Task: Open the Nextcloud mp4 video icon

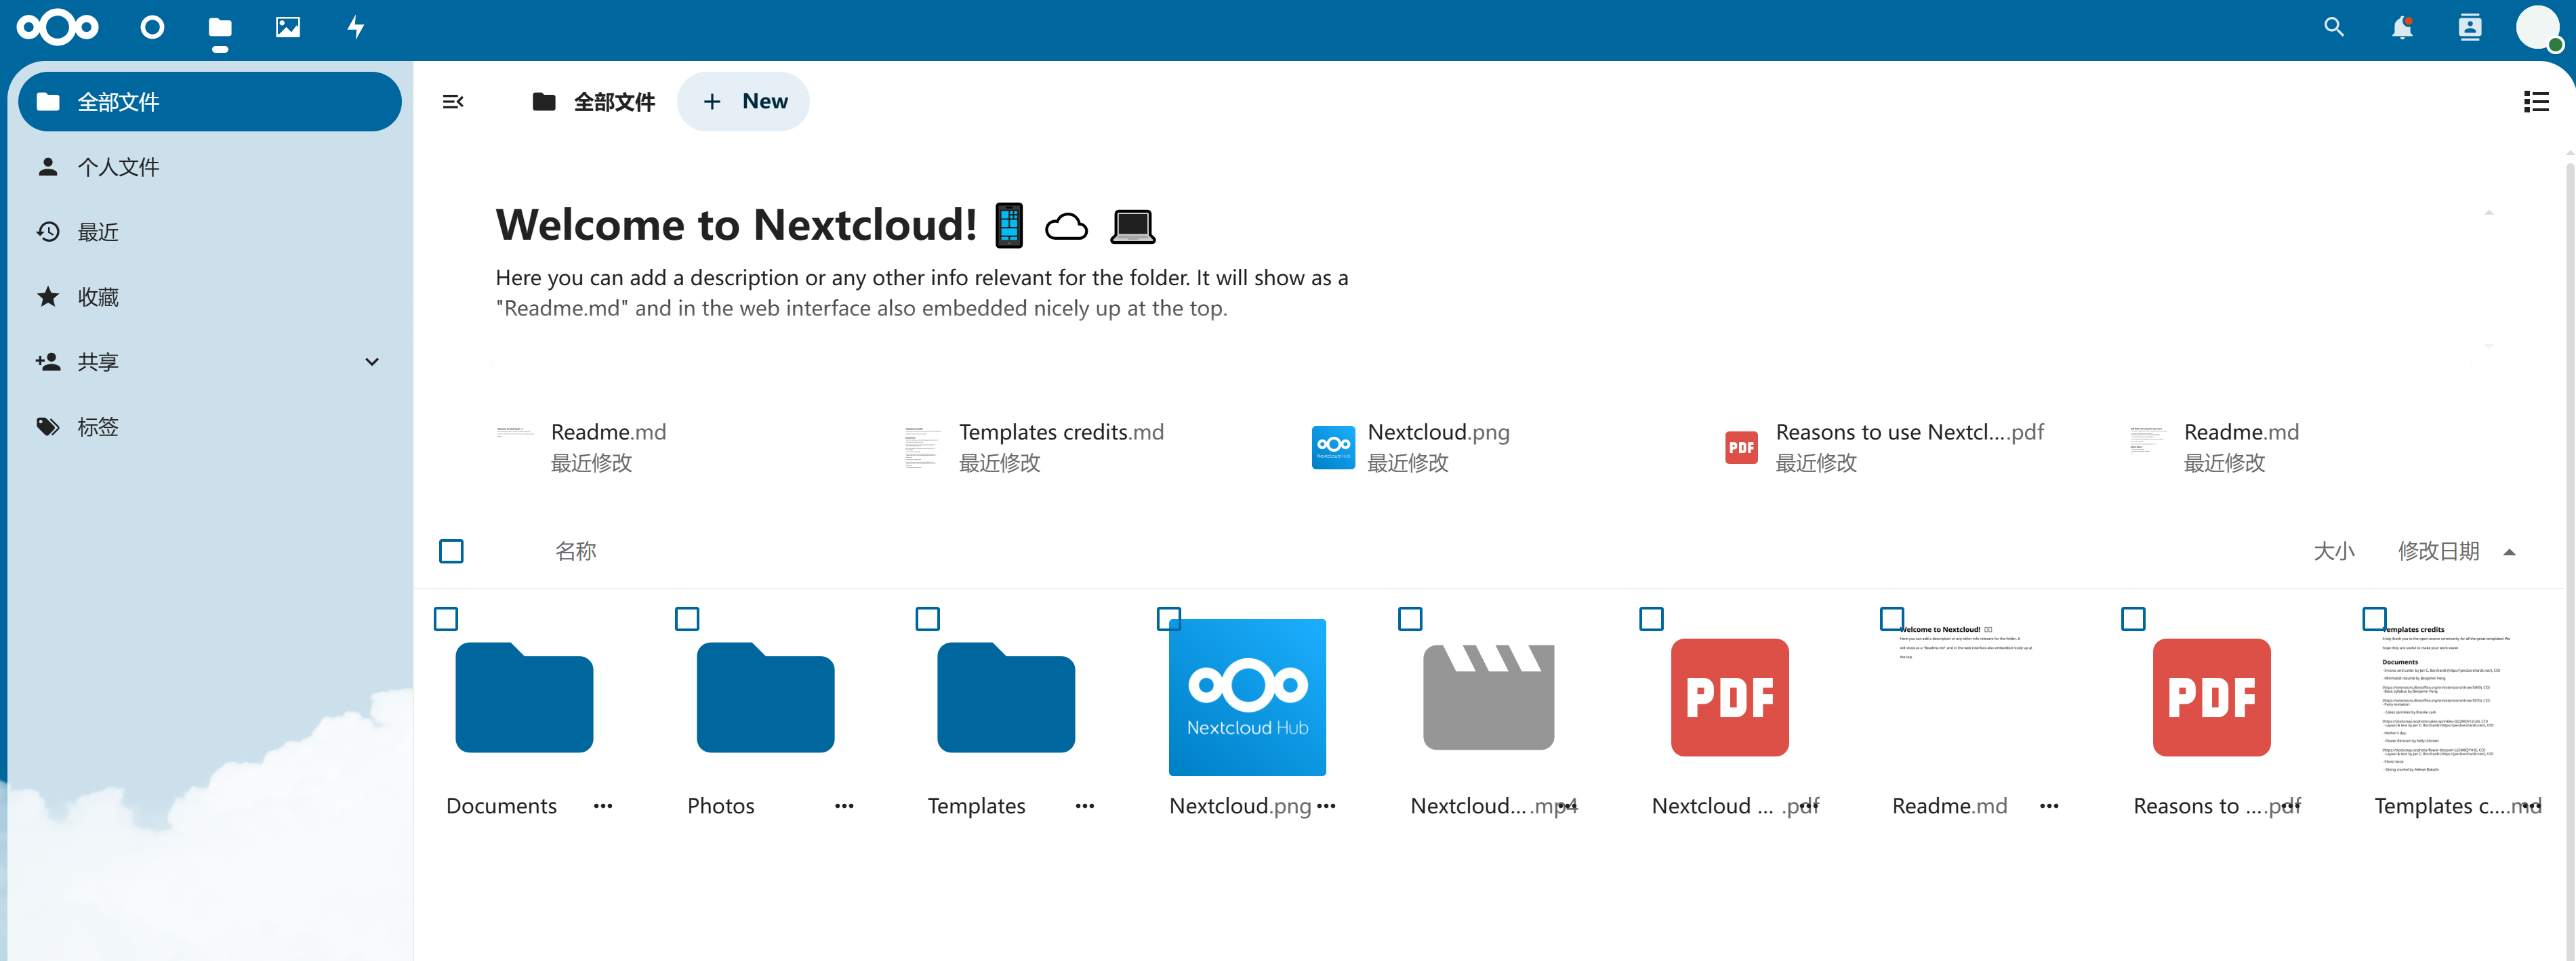Action: click(x=1488, y=698)
